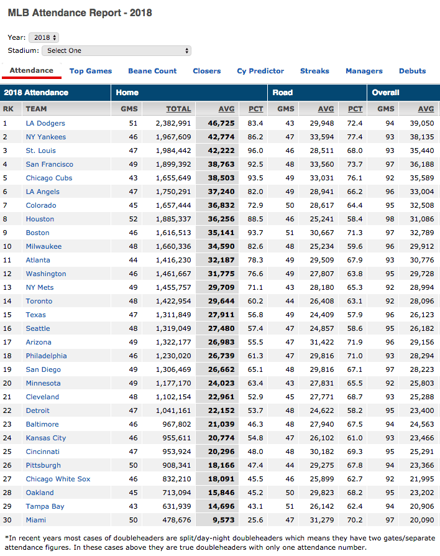Image resolution: width=440 pixels, height=556 pixels.
Task: Open the Beane Count tab
Action: point(152,71)
